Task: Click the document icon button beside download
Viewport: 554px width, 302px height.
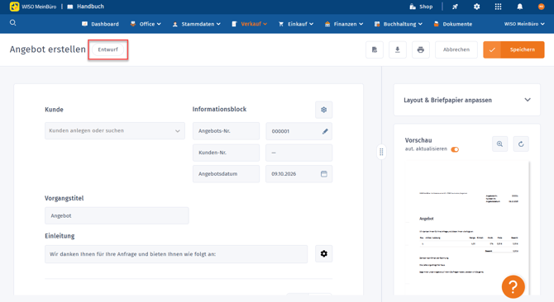Action: (375, 50)
